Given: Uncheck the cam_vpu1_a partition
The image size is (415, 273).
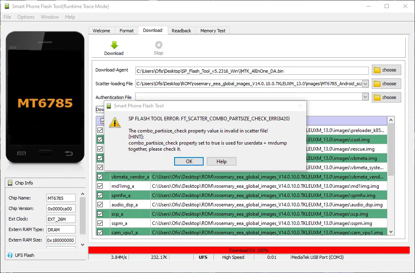Looking at the screenshot, I should (x=100, y=232).
